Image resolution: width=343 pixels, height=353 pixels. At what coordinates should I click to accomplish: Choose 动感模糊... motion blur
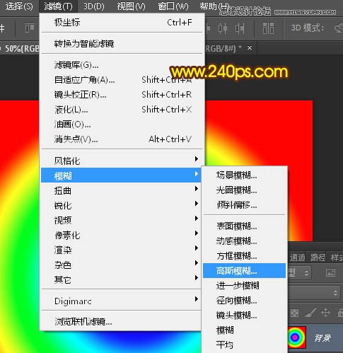tap(245, 241)
